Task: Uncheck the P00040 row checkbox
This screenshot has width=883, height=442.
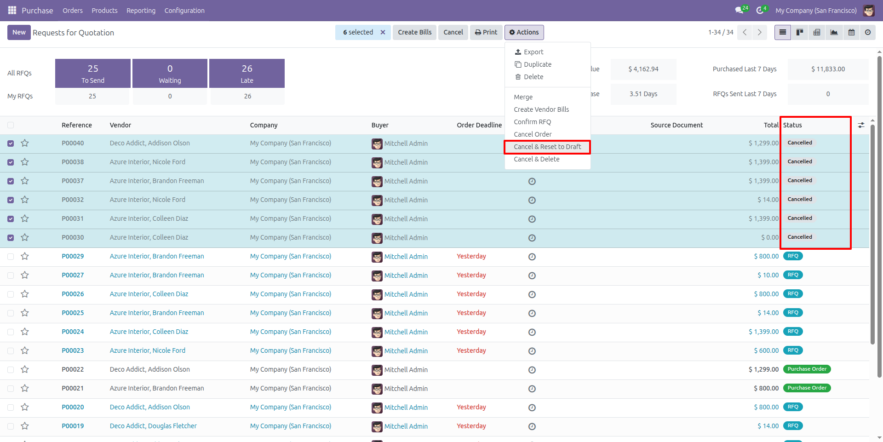Action: coord(11,144)
